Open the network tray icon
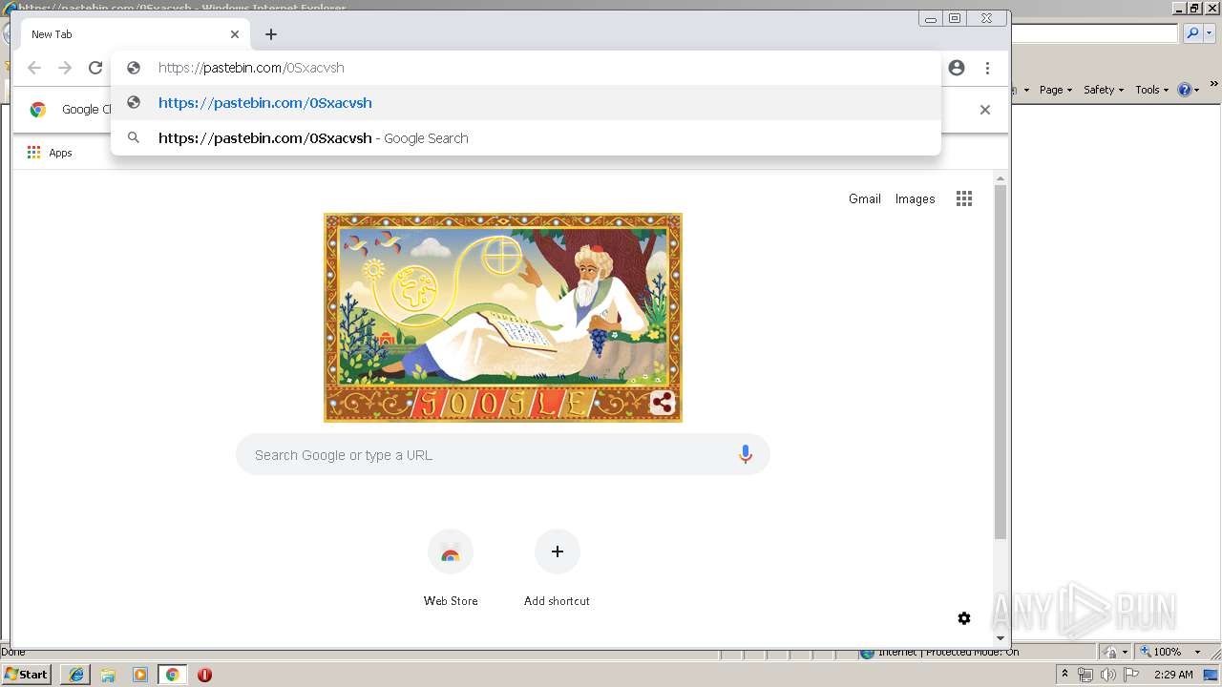Image resolution: width=1222 pixels, height=687 pixels. pyautogui.click(x=1085, y=675)
